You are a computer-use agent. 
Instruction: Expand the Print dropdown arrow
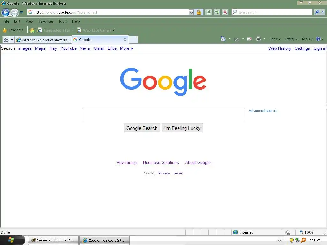click(x=264, y=39)
